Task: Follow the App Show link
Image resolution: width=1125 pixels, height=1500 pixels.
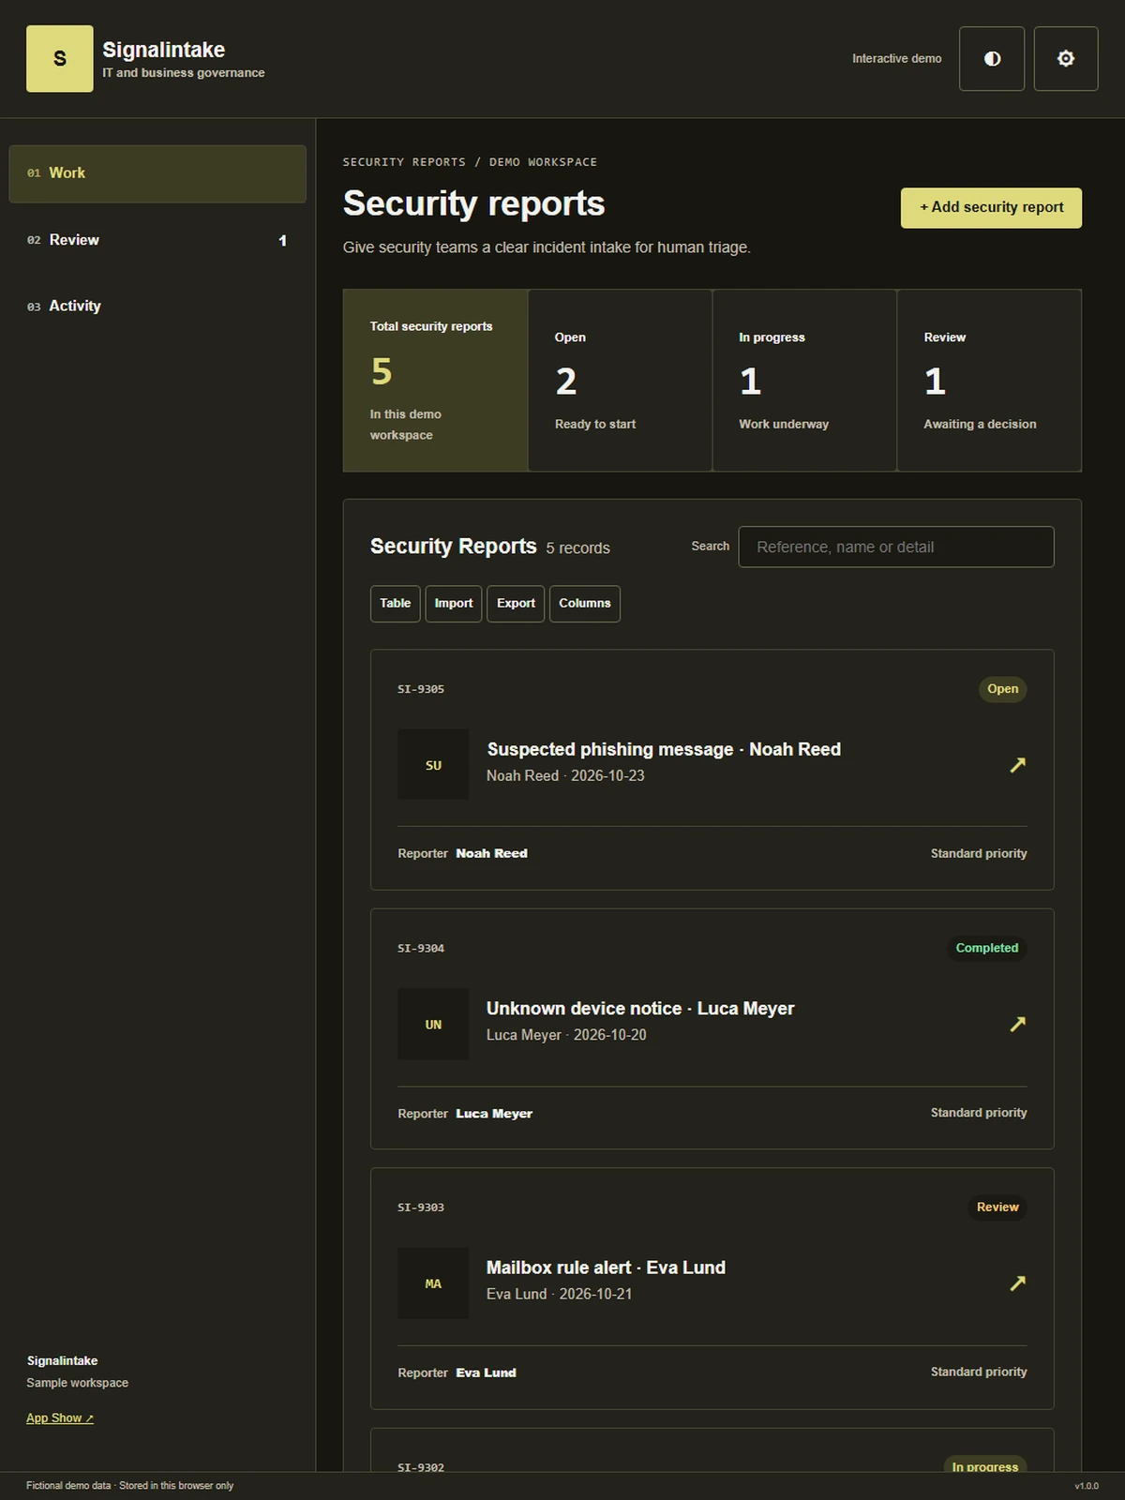Action: [x=60, y=1417]
